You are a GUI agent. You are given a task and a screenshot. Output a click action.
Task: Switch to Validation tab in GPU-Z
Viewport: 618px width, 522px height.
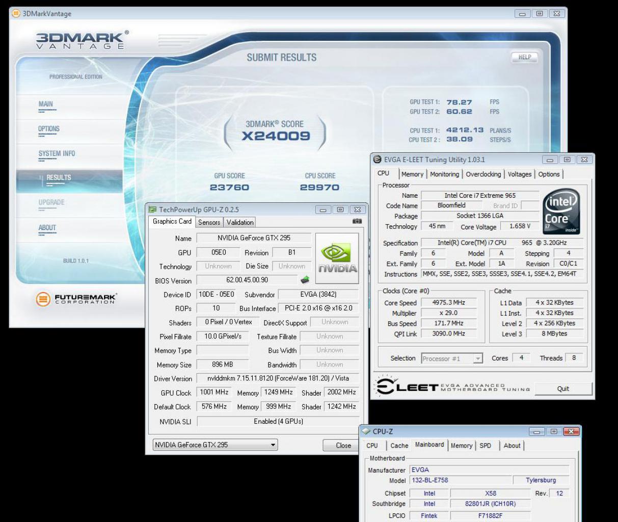pyautogui.click(x=240, y=222)
